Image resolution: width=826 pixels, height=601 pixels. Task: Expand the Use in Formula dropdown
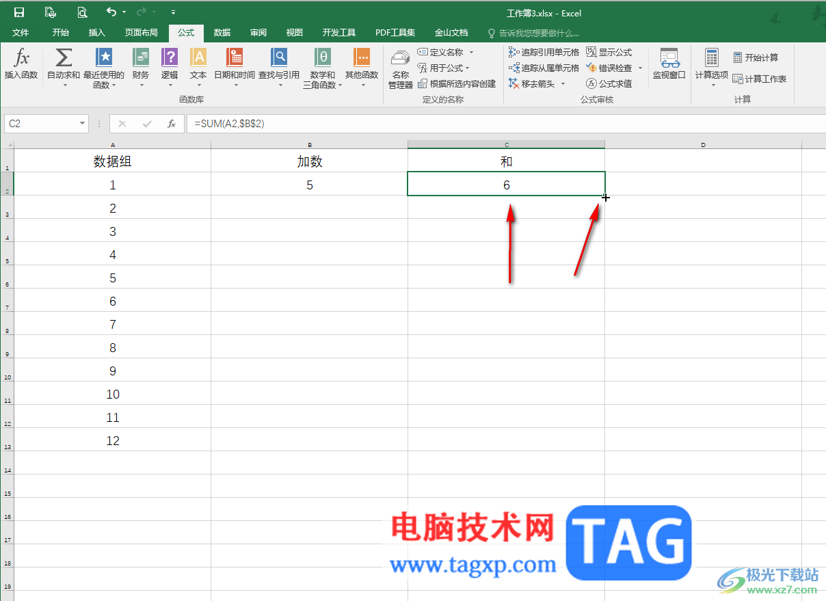tap(467, 68)
